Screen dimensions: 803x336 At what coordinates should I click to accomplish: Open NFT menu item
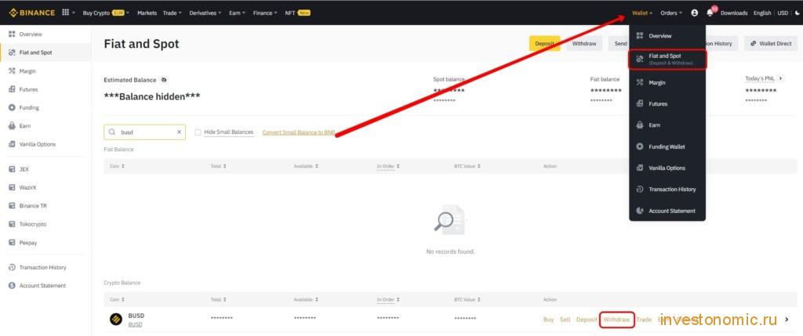click(297, 13)
